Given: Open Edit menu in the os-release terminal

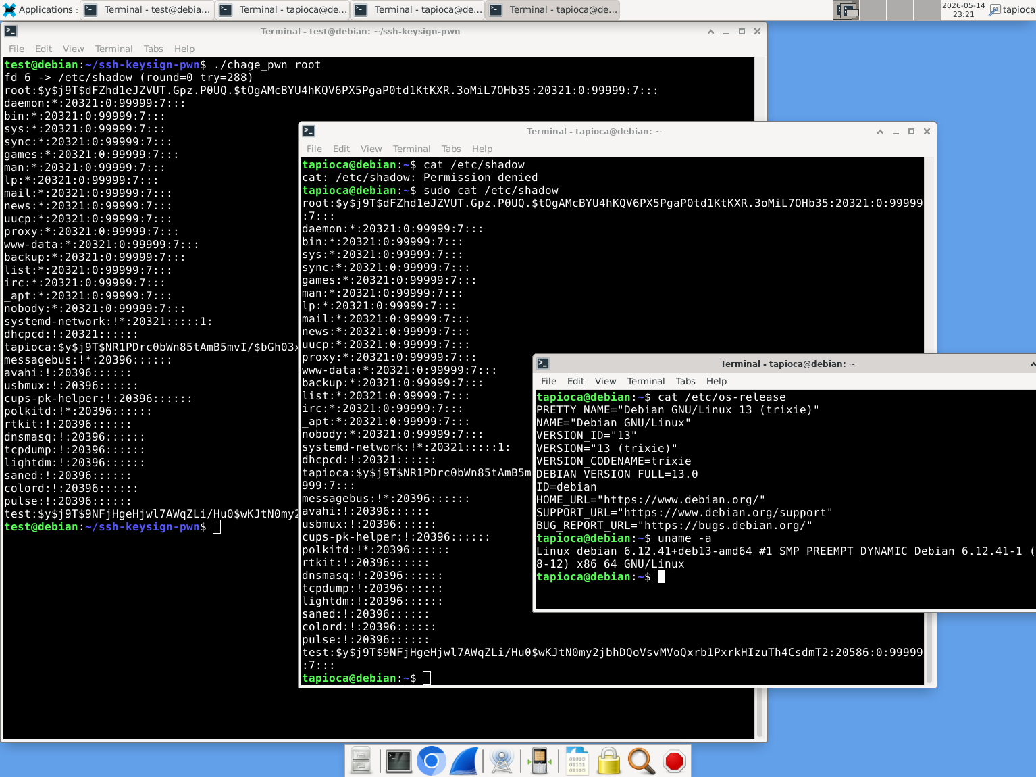Looking at the screenshot, I should (575, 381).
